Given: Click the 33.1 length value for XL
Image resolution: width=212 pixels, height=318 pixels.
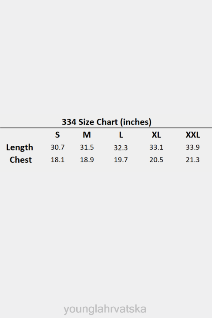Looking at the screenshot, I should click(156, 147).
